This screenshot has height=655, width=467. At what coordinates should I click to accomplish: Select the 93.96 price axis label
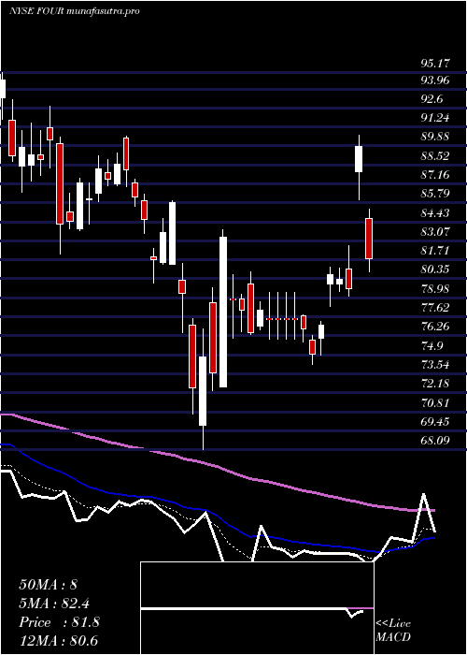434,80
